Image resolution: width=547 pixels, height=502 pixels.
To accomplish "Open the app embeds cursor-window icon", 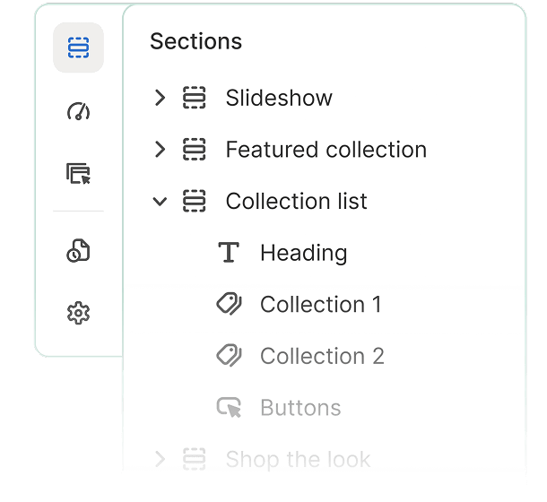I will (78, 173).
